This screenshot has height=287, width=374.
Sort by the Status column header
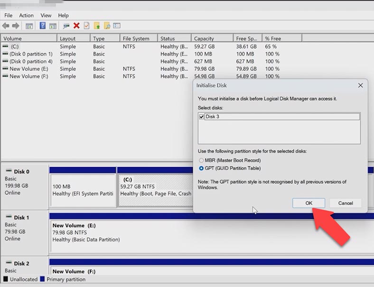coord(174,38)
